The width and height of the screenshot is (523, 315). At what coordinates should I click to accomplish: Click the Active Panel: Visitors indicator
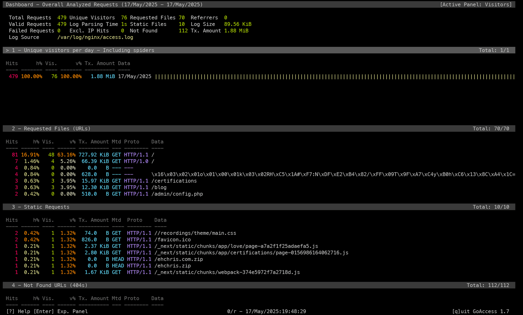tap(476, 5)
